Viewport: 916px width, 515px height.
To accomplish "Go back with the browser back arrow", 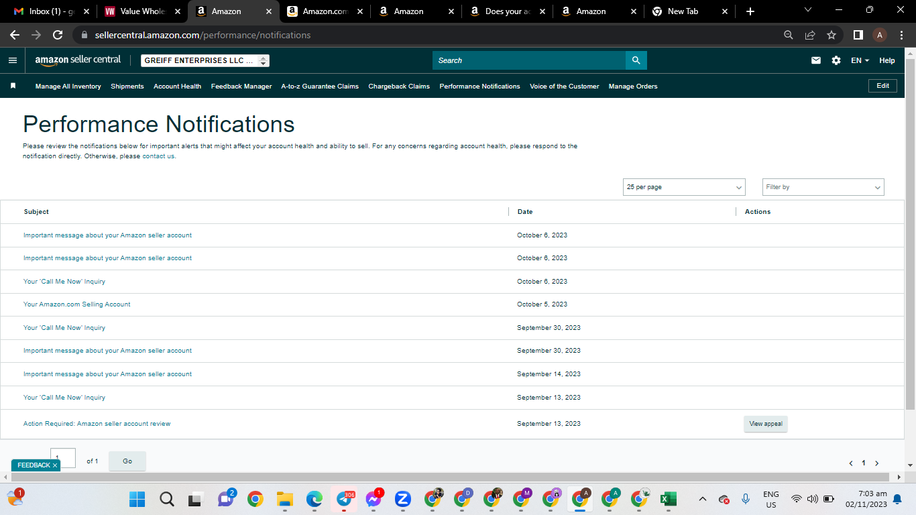I will 15,35.
